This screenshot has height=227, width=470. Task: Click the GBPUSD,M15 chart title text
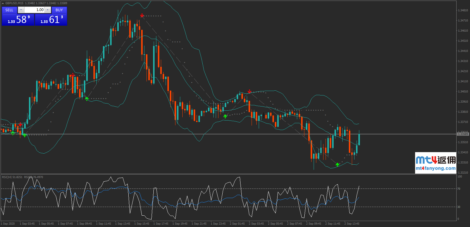(14, 3)
